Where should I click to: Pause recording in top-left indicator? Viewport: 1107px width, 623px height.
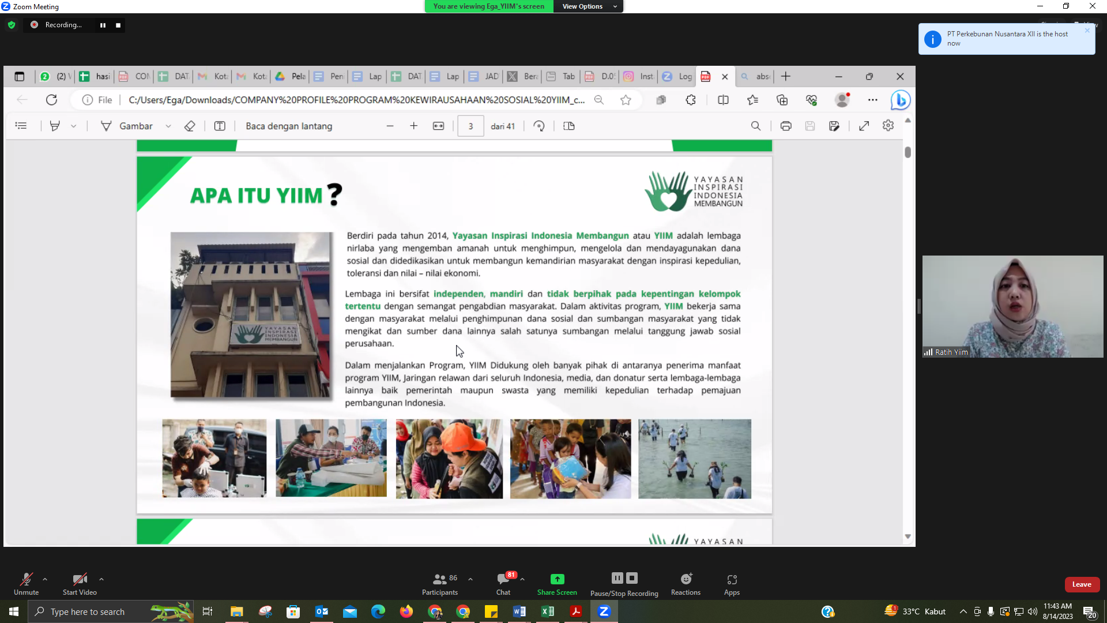[103, 25]
